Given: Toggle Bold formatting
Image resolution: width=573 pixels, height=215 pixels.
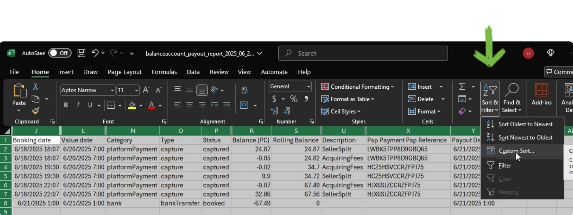Looking at the screenshot, I should (66, 105).
